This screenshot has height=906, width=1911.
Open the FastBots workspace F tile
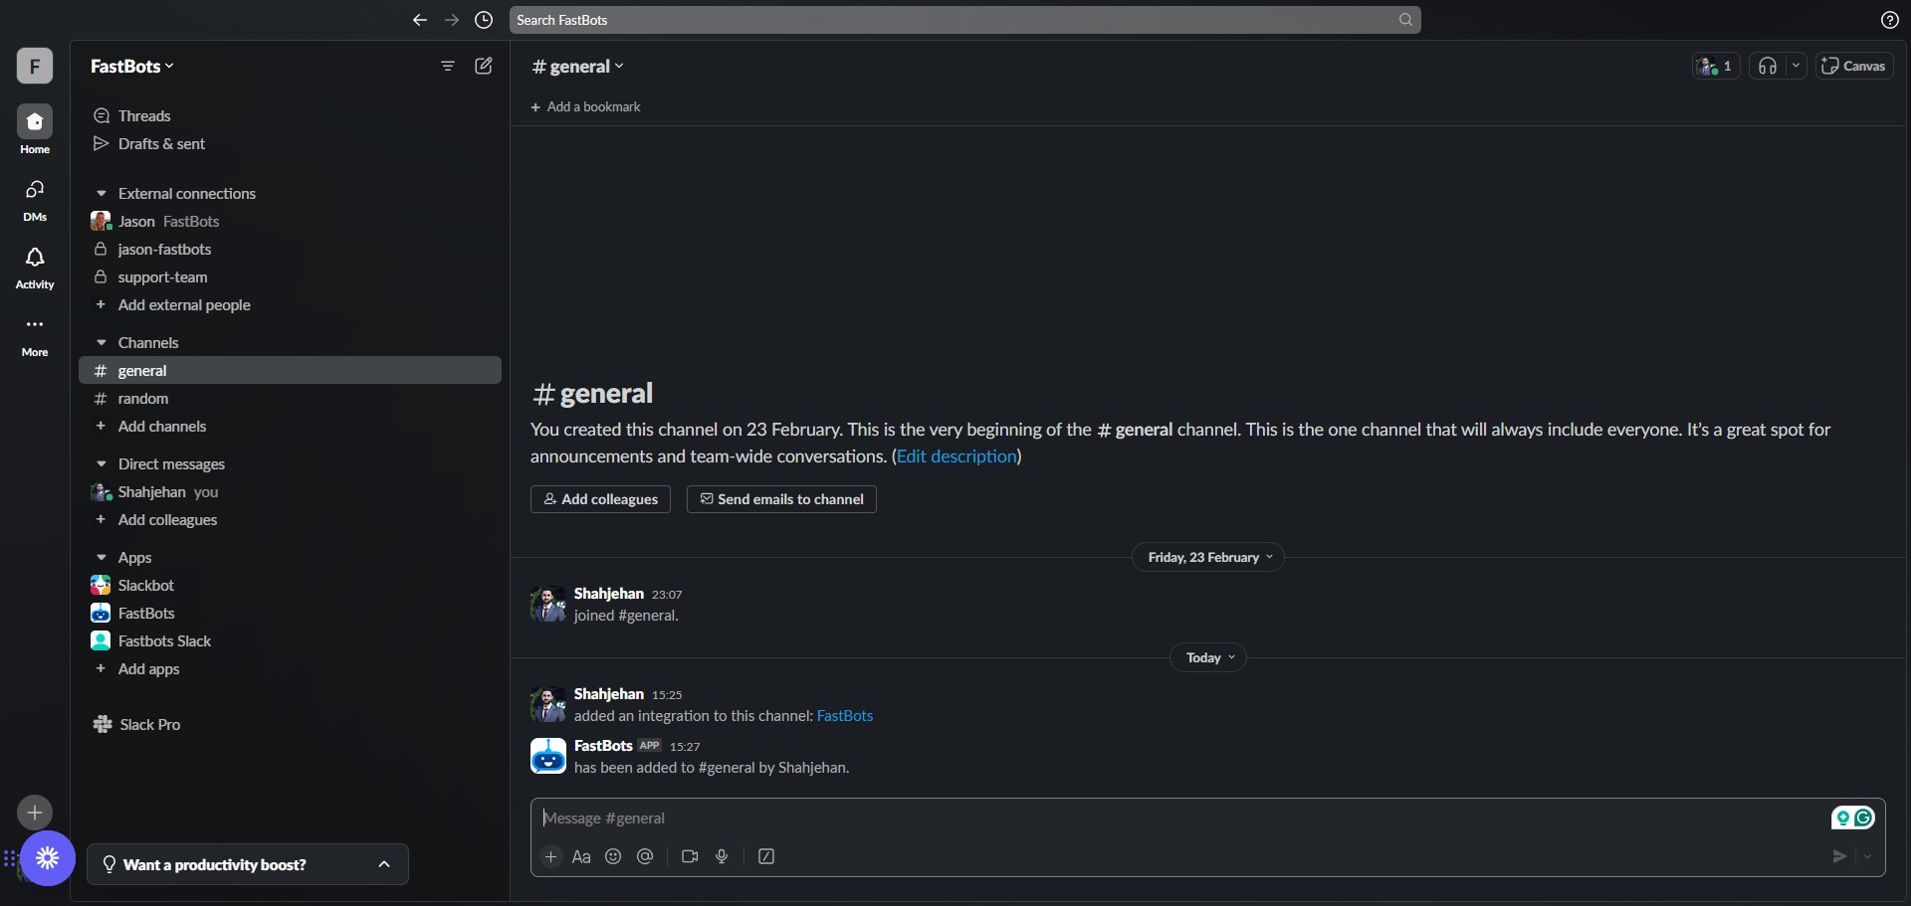coord(35,66)
